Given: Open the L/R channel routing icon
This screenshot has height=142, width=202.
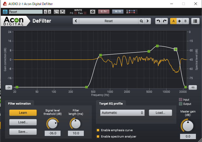Looking at the screenshot, I should 132,12.
